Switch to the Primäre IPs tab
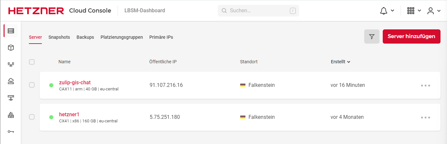447x144 pixels. point(161,37)
